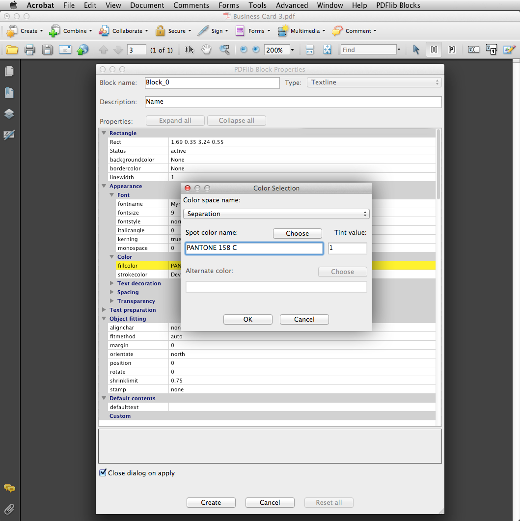Go to previous page arrow icon

pos(103,50)
